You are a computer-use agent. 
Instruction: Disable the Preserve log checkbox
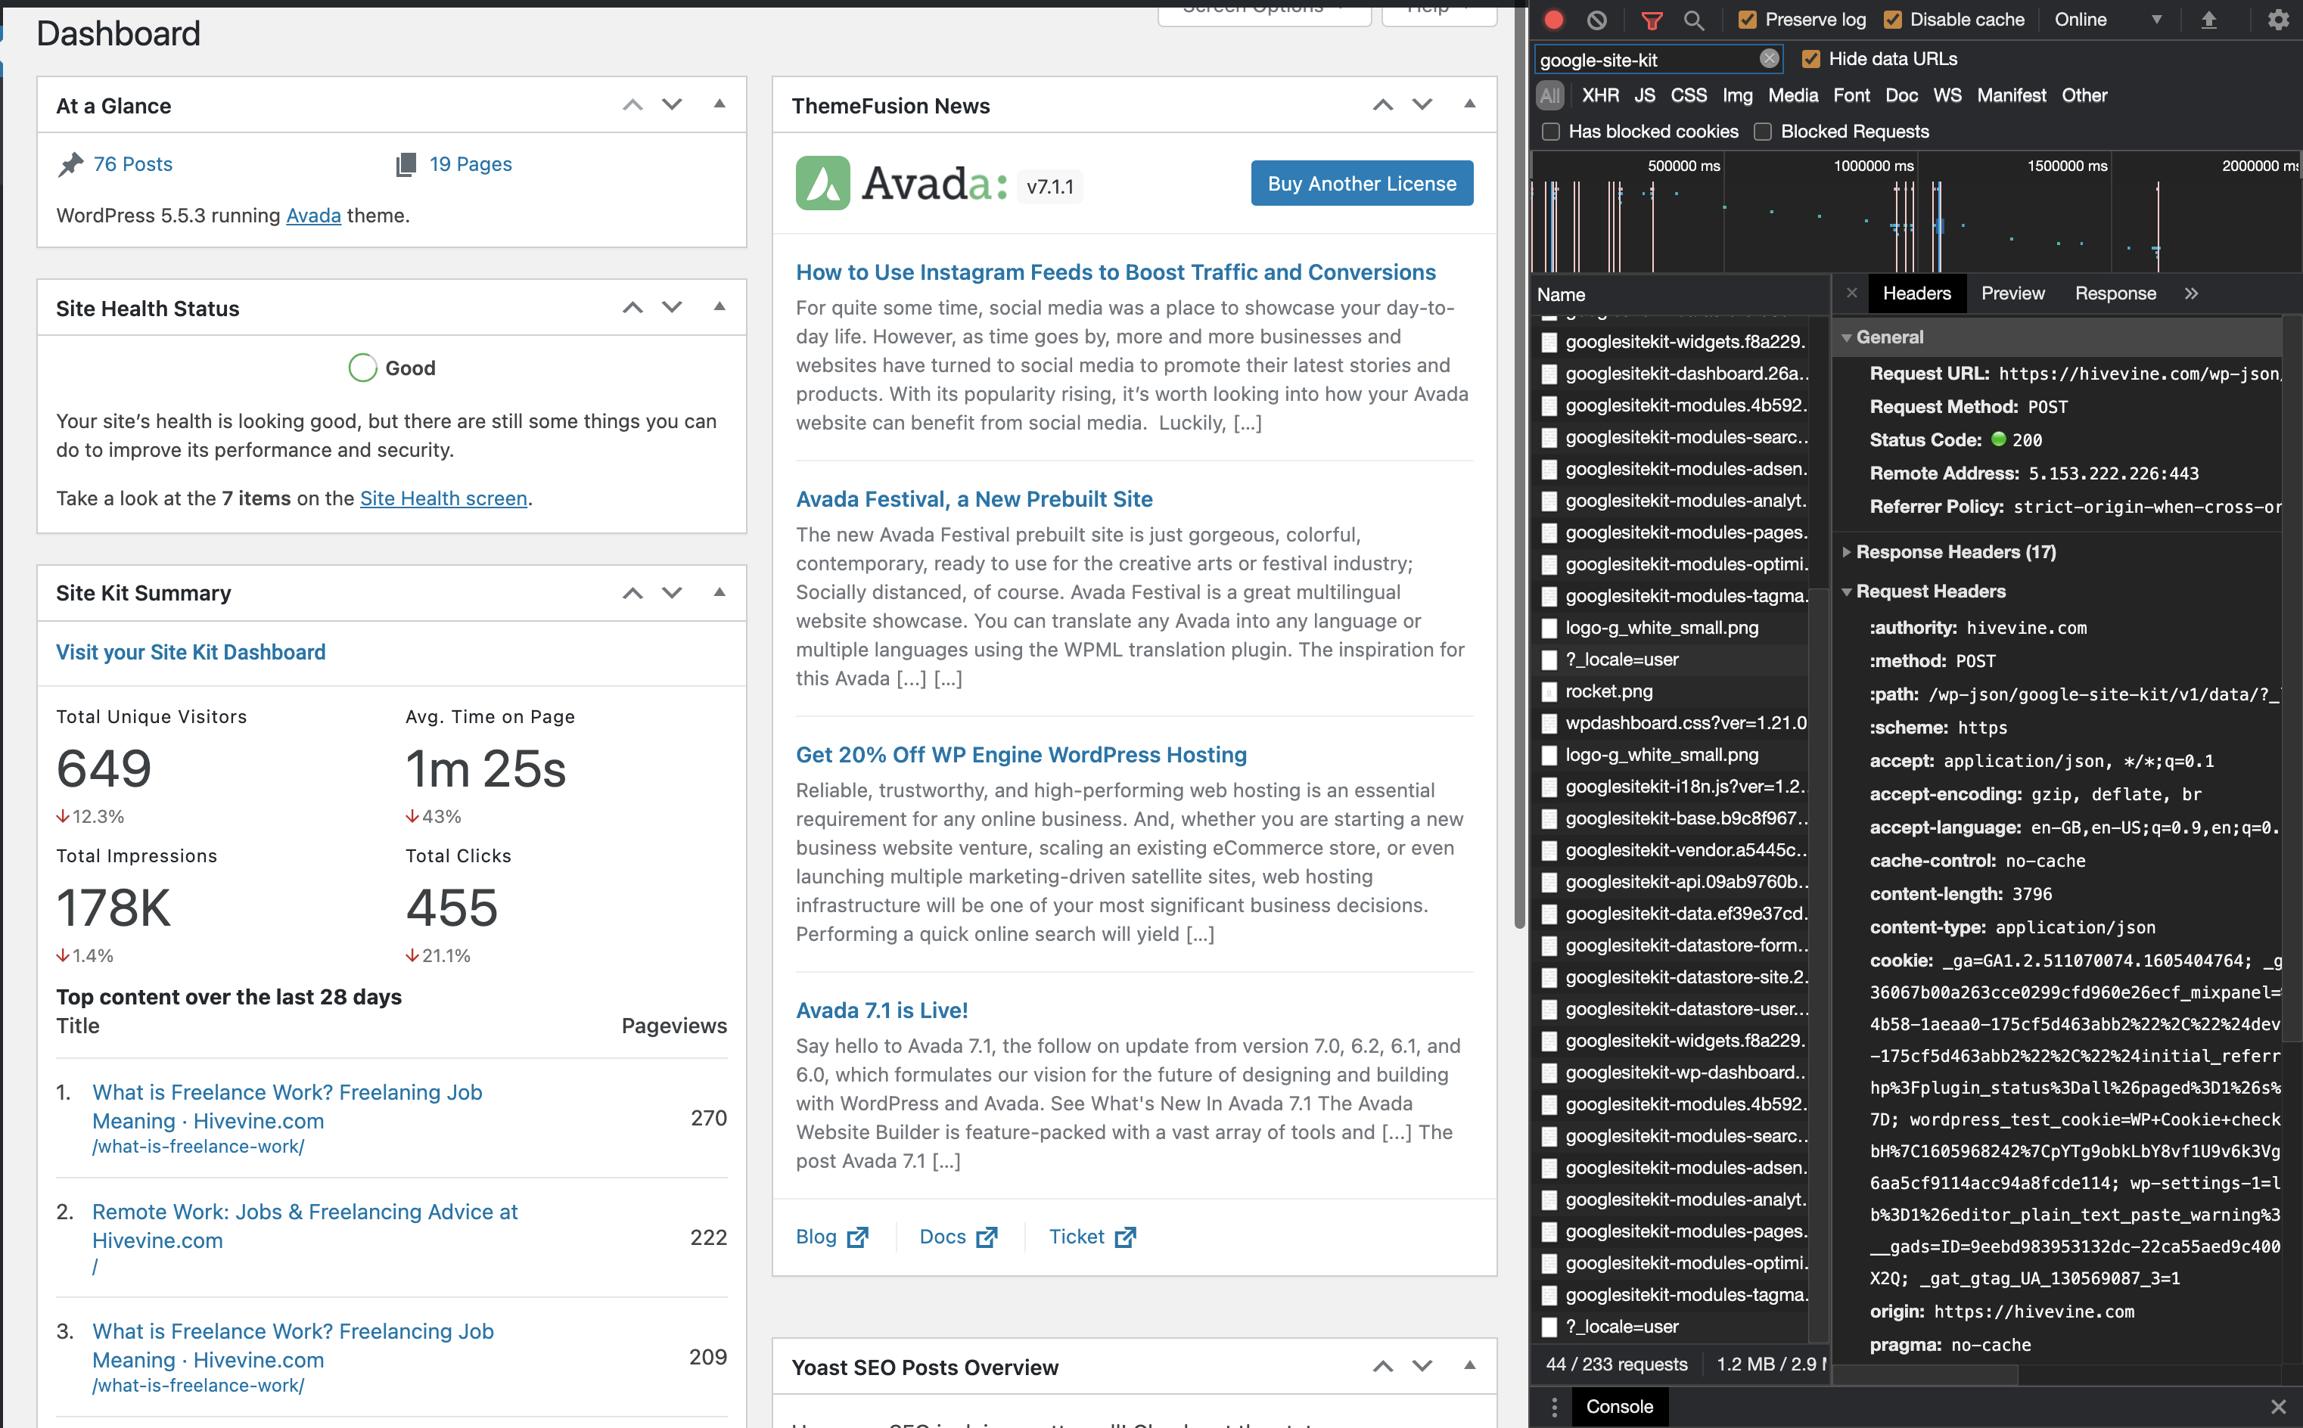coord(1748,19)
